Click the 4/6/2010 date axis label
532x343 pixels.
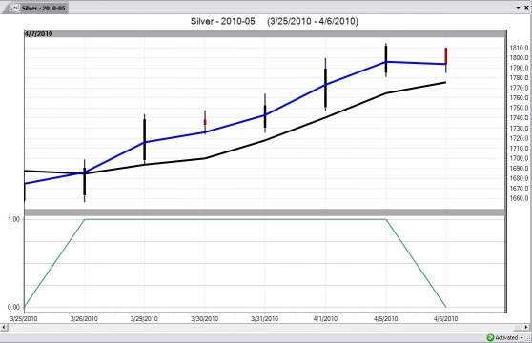pos(446,318)
